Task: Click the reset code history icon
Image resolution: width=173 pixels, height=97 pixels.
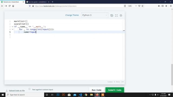Action: point(112,16)
